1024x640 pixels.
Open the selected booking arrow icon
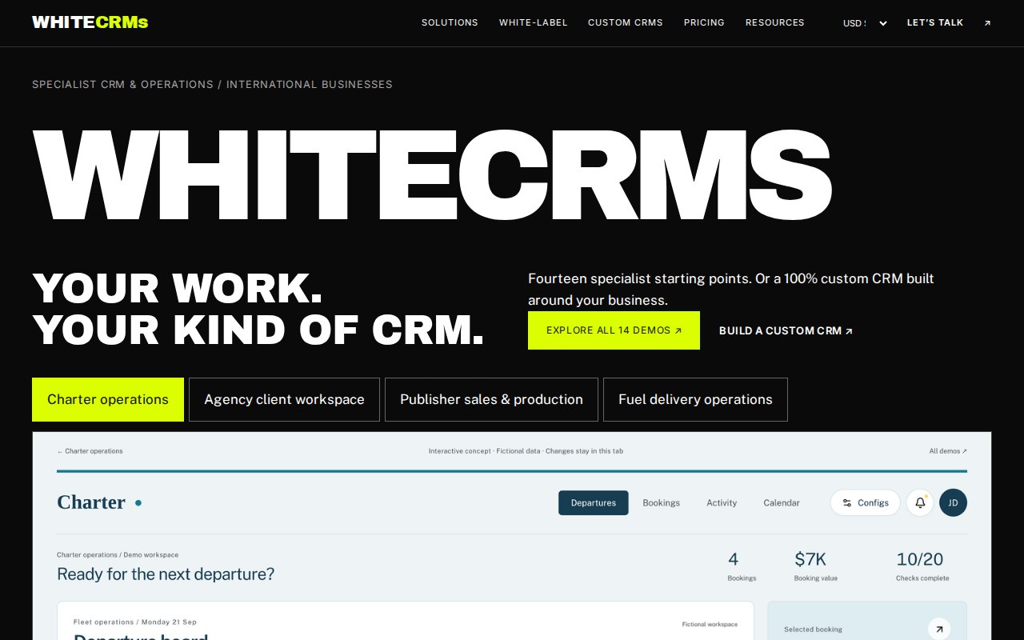(939, 629)
